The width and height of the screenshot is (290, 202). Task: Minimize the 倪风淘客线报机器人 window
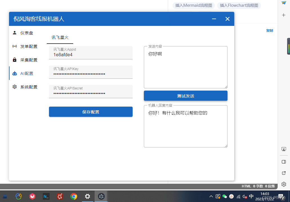(214, 19)
